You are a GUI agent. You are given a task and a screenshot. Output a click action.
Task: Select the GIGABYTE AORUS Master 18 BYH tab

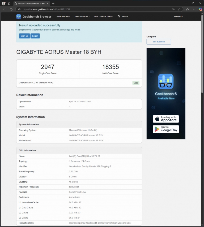click(32, 4)
